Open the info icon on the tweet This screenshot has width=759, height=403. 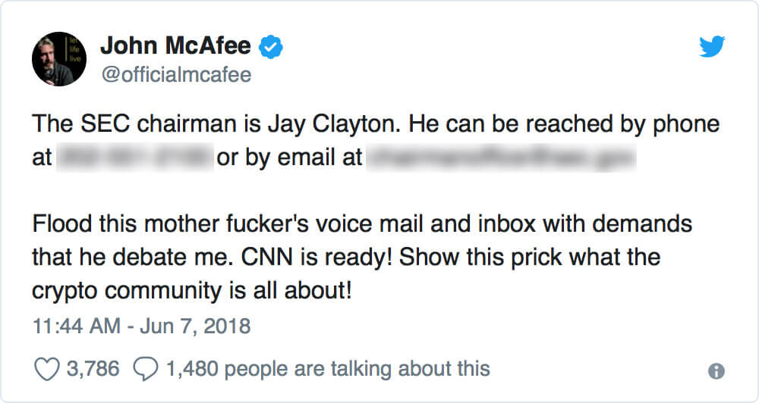click(715, 371)
